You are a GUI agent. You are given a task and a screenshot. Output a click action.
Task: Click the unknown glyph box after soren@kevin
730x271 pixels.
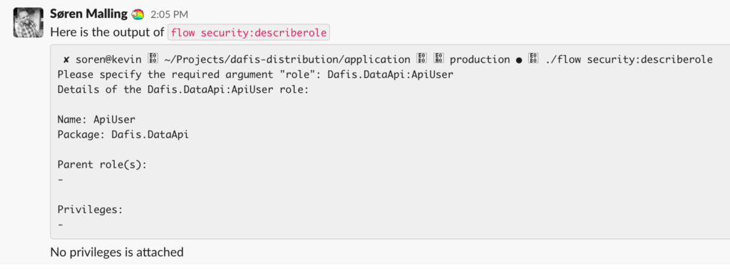tap(153, 60)
